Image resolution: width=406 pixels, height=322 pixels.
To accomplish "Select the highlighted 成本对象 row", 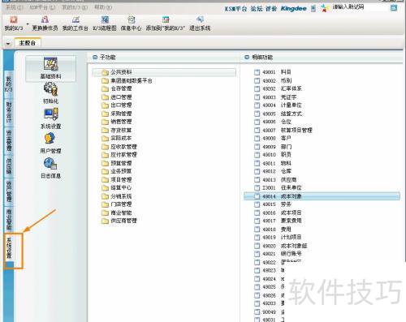I will click(x=322, y=196).
